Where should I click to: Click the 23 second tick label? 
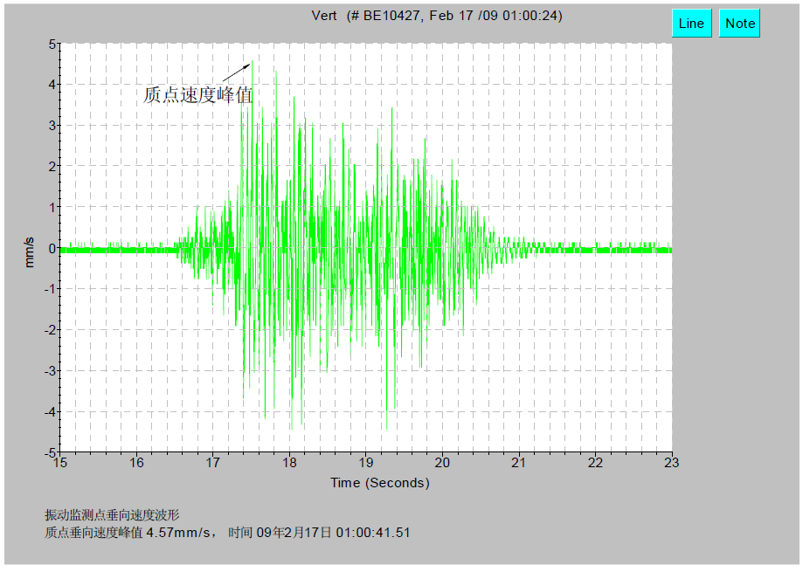coord(672,463)
